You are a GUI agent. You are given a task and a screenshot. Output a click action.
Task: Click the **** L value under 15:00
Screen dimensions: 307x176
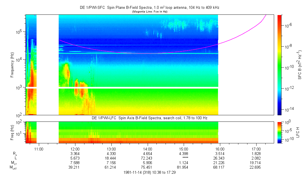184,158
